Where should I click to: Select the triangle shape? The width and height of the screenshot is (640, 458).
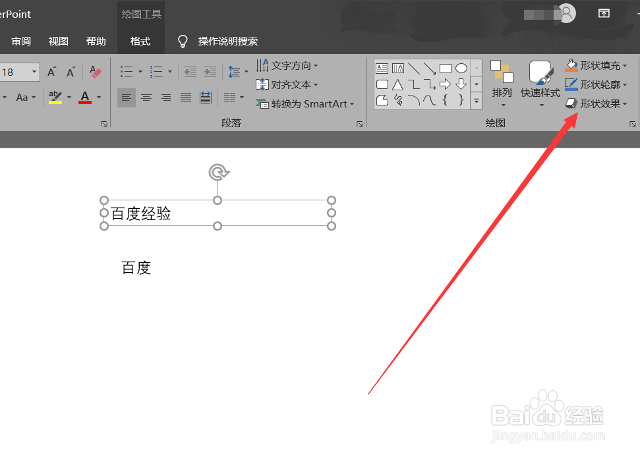point(398,84)
